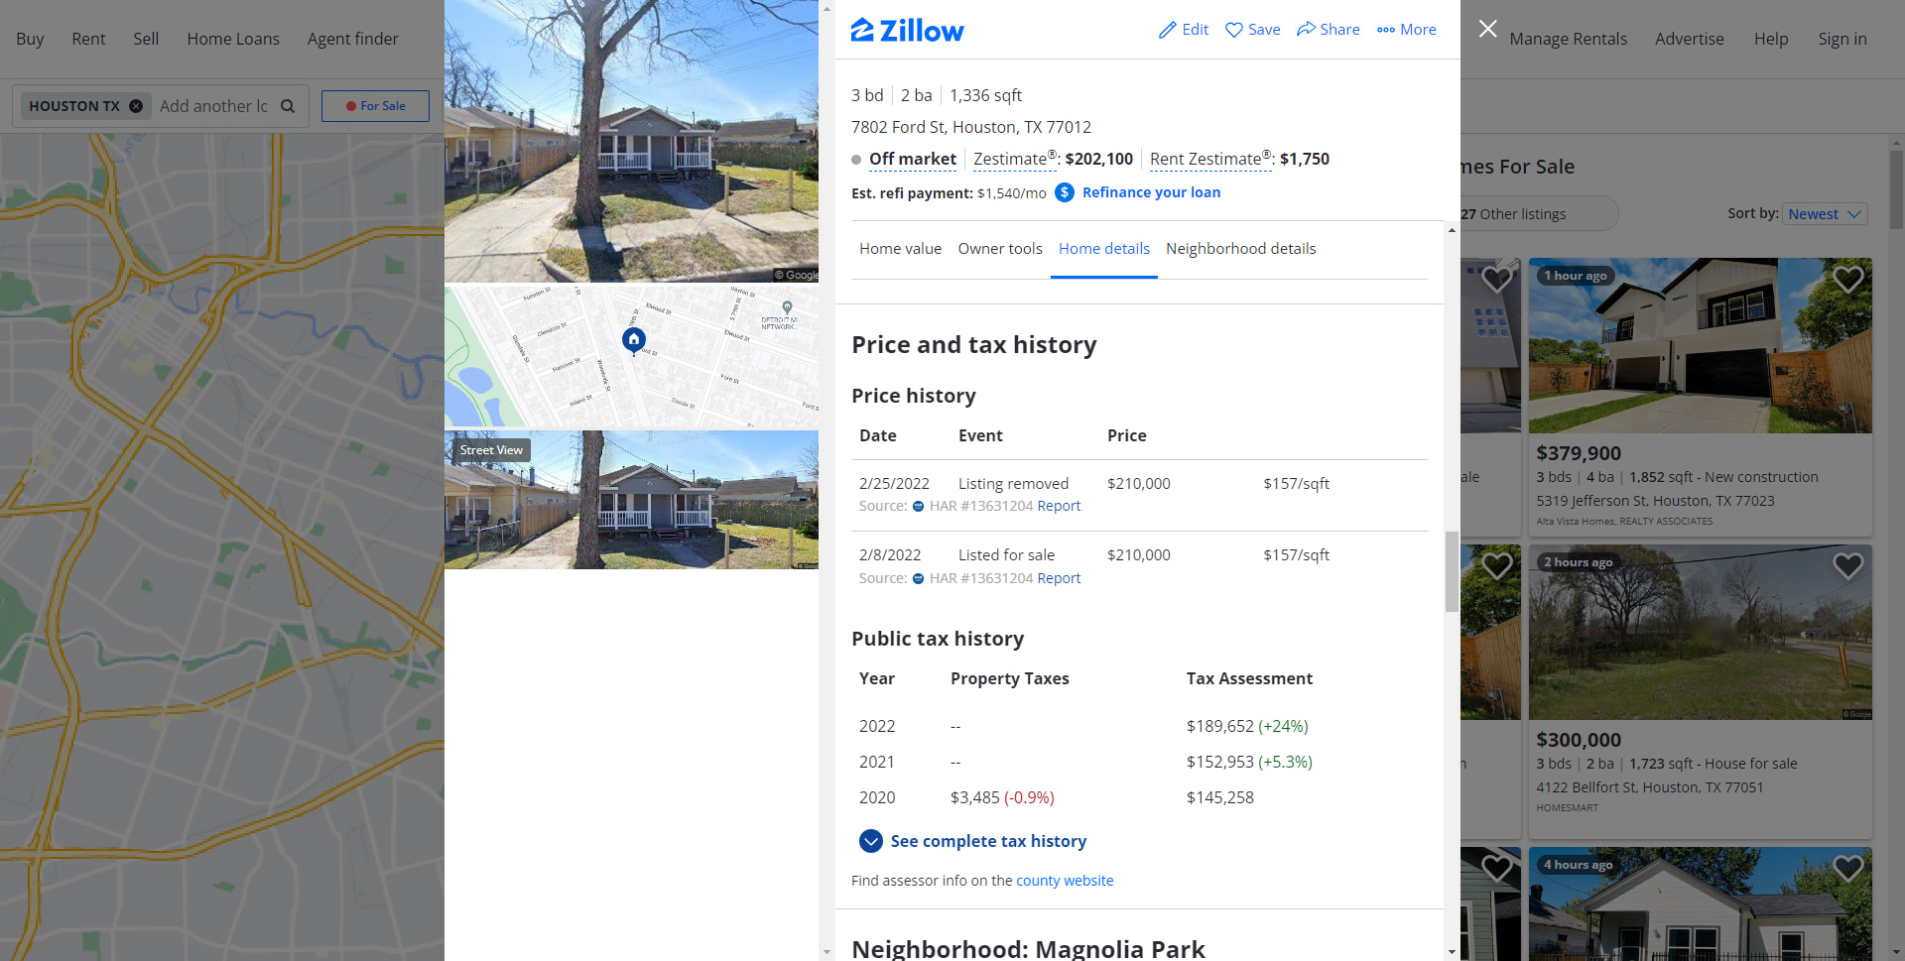Open the For Sale filter dropdown
The width and height of the screenshot is (1905, 961).
375,106
